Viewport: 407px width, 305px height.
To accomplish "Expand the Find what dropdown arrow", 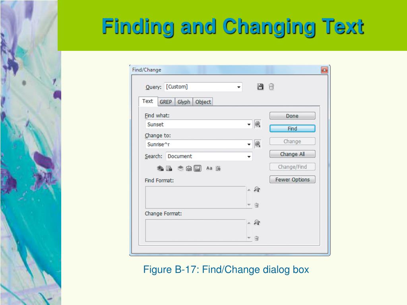I will (249, 124).
